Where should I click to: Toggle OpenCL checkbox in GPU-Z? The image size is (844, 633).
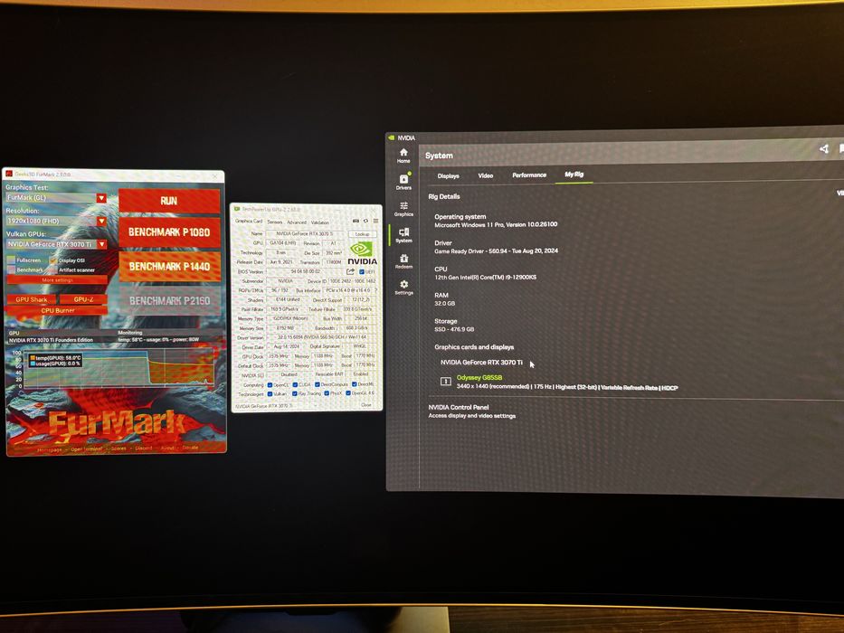point(270,385)
